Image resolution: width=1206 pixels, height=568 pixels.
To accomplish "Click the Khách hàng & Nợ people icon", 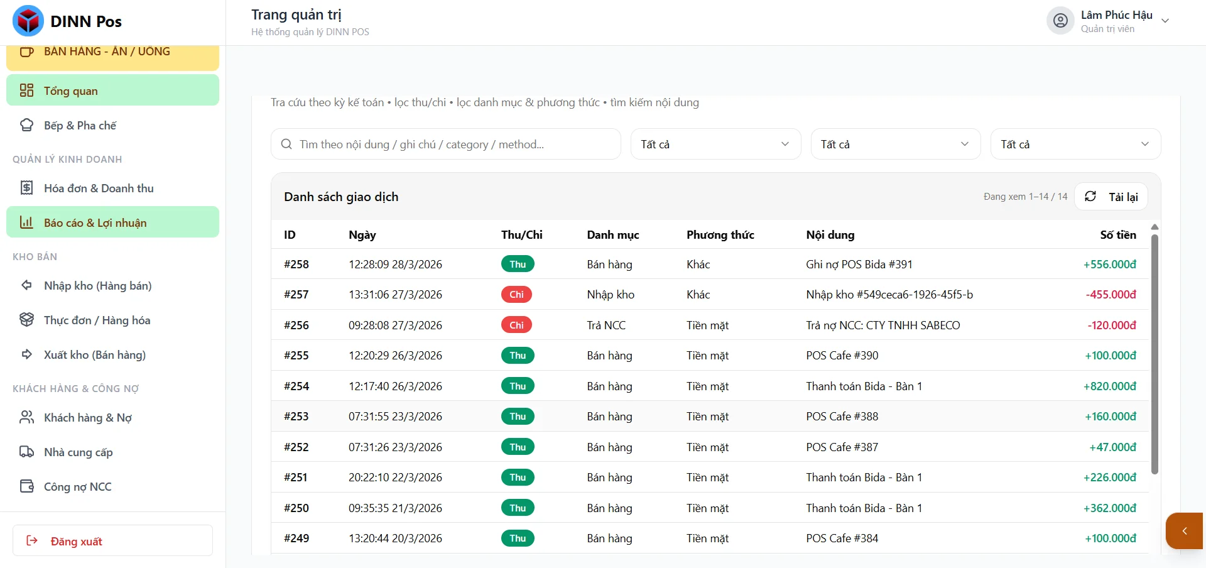I will point(26,417).
